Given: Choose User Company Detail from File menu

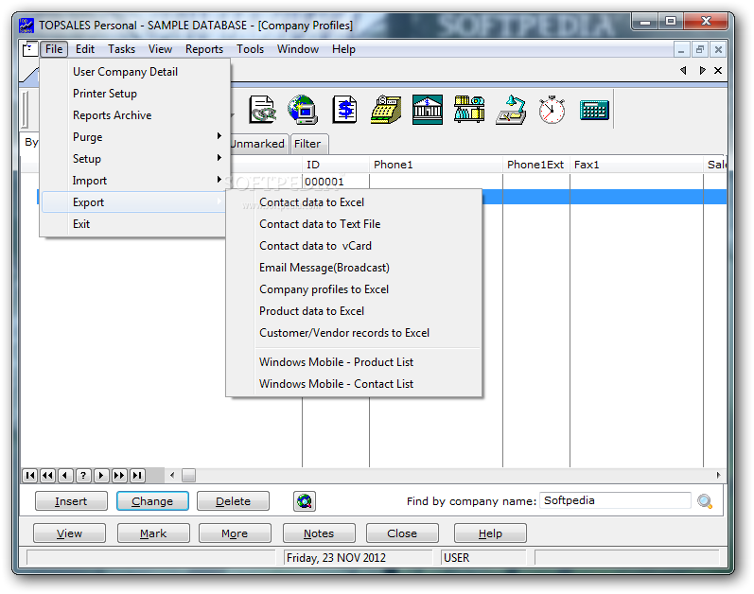Looking at the screenshot, I should (x=133, y=72).
